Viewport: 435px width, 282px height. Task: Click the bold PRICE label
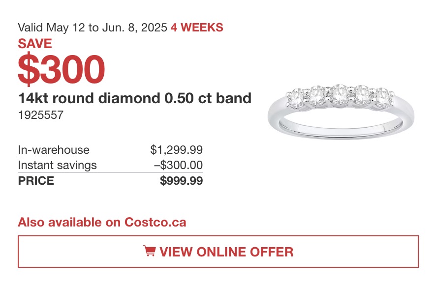(x=36, y=181)
